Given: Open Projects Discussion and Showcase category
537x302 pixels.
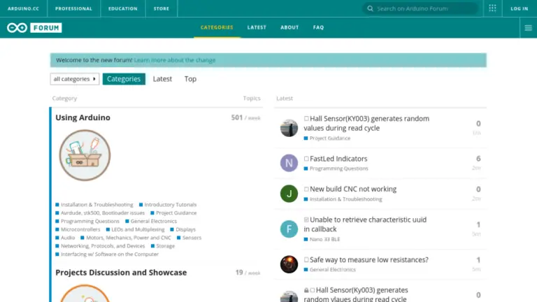Looking at the screenshot, I should (121, 273).
